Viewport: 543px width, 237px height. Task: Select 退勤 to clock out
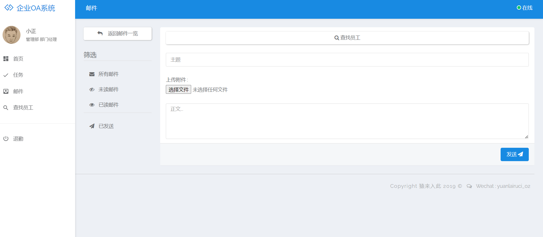coord(18,139)
